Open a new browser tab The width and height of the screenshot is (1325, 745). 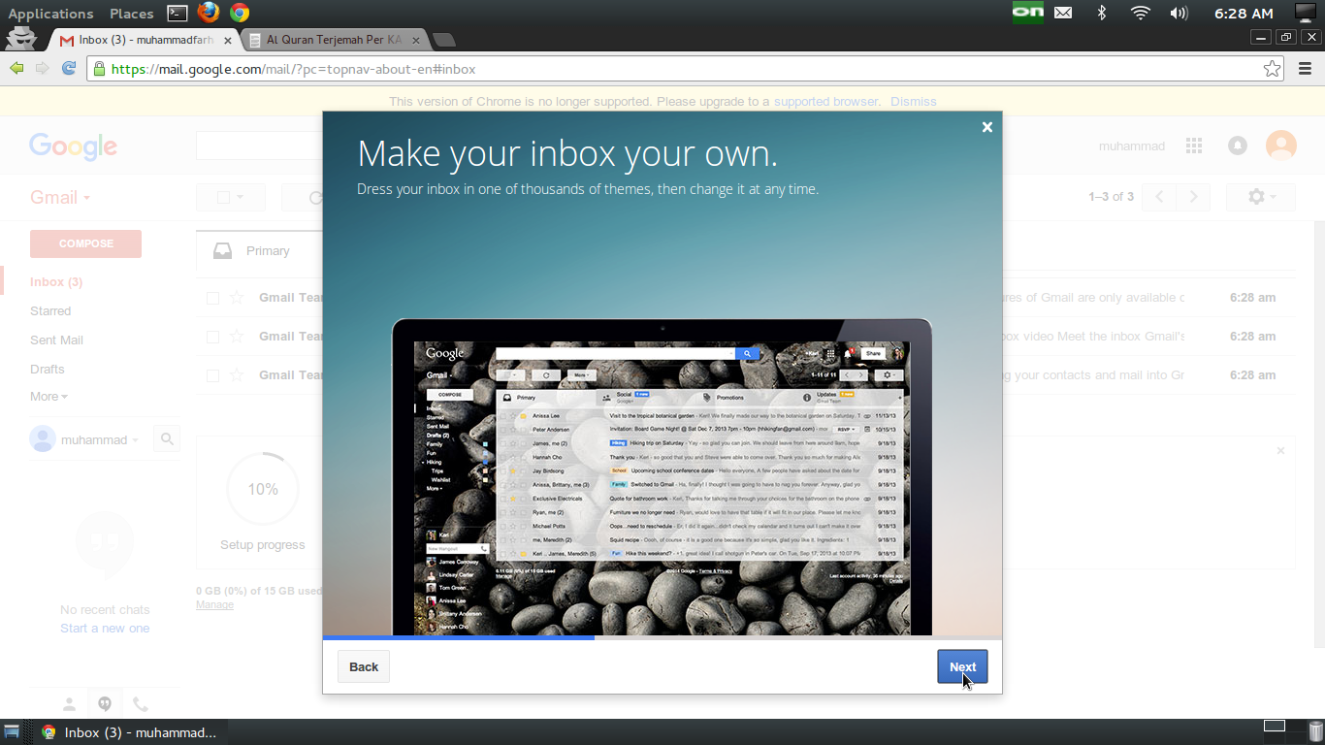tap(444, 40)
